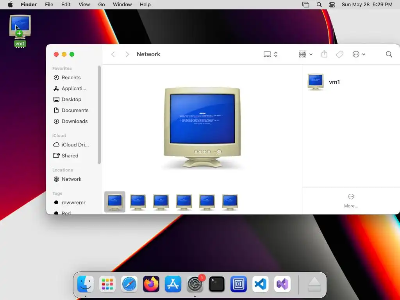Select the fifth gallery thumbnail
Image resolution: width=400 pixels, height=300 pixels.
[207, 202]
